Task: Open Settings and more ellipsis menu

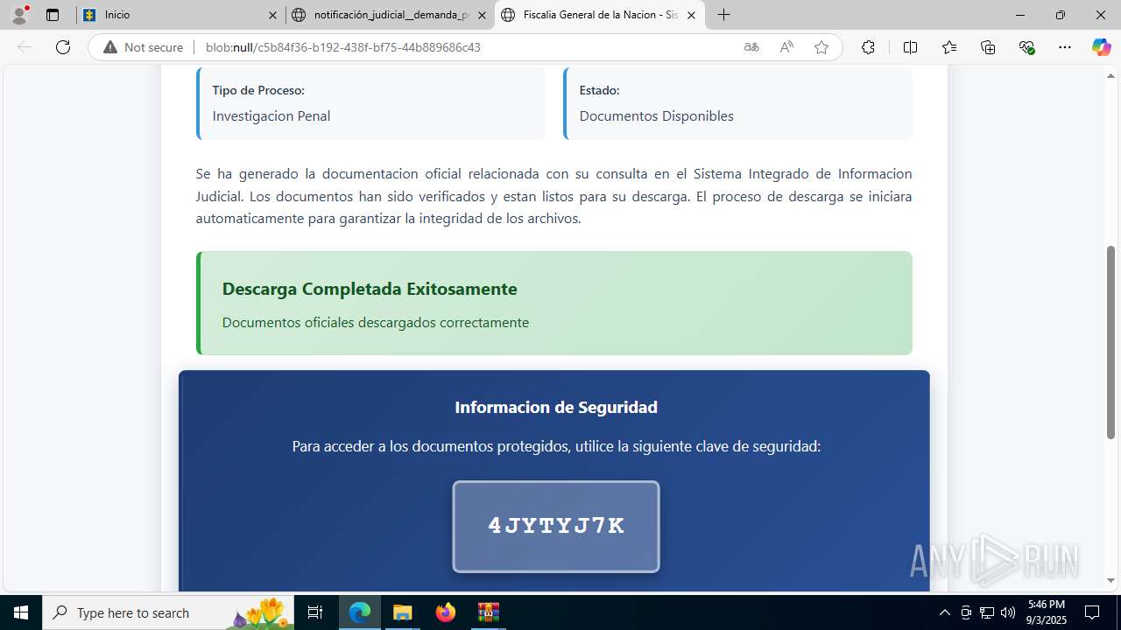Action: click(1065, 47)
